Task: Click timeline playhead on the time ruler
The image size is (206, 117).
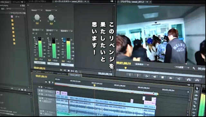Action: 94,85
